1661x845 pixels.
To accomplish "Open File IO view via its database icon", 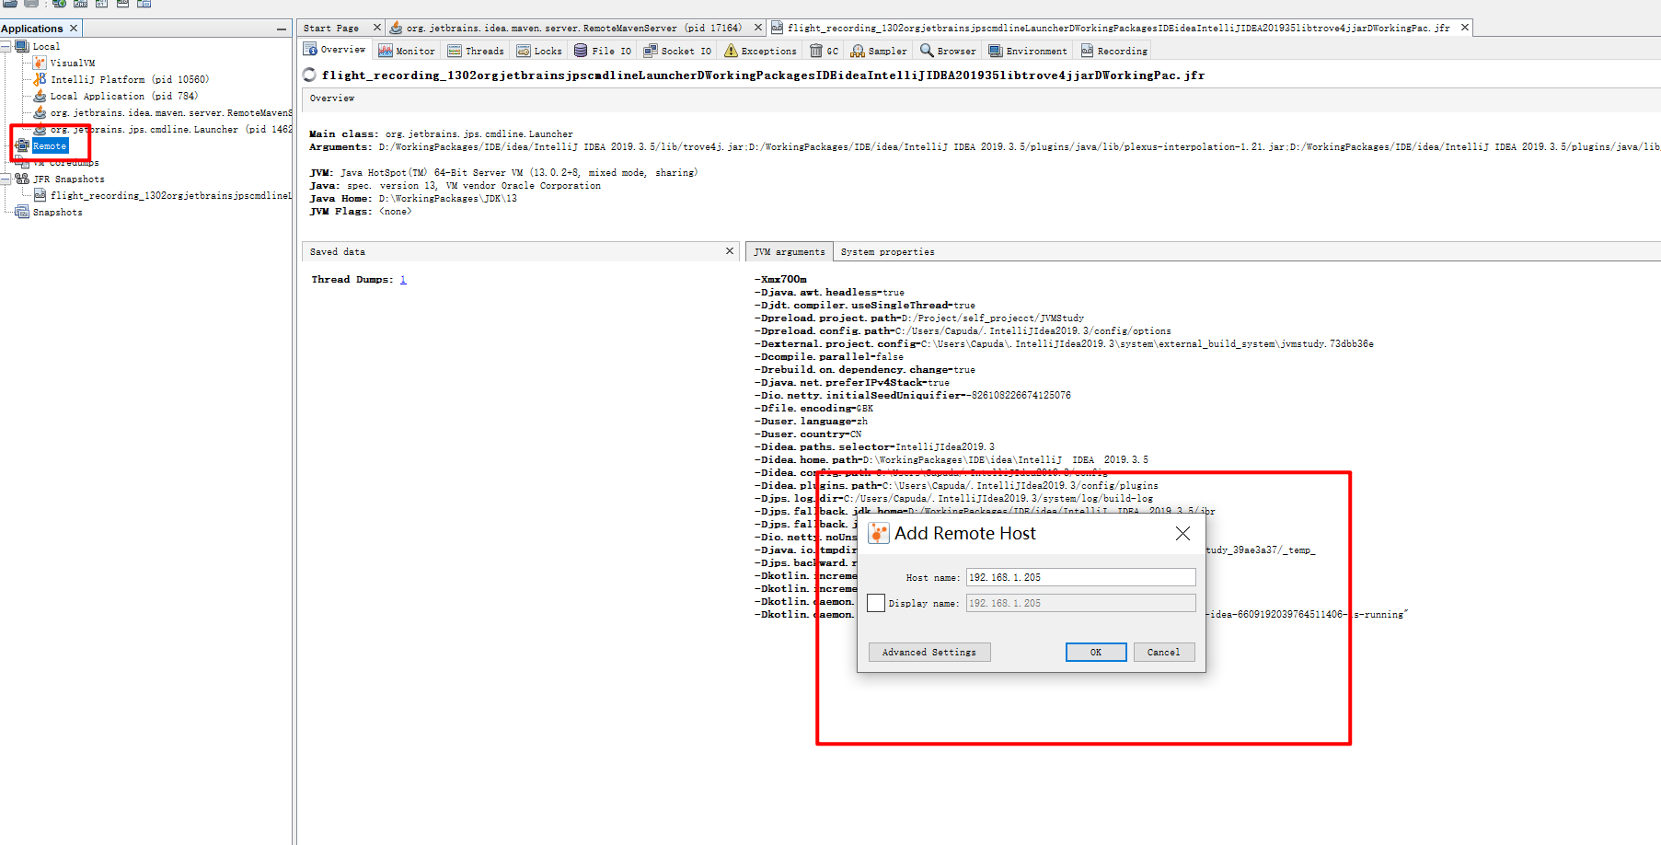I will click(581, 51).
